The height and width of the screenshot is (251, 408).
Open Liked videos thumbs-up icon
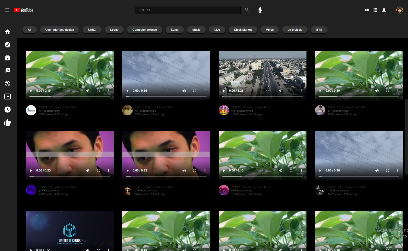[8, 123]
